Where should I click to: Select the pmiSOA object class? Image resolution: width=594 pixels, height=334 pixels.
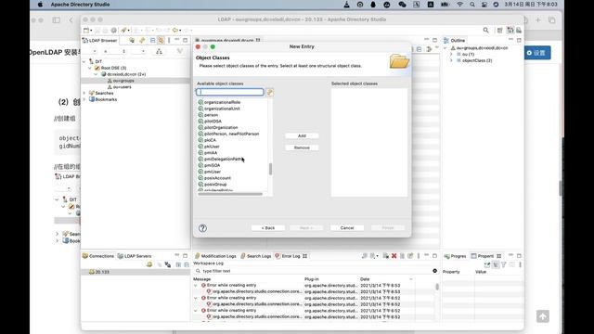pos(213,165)
